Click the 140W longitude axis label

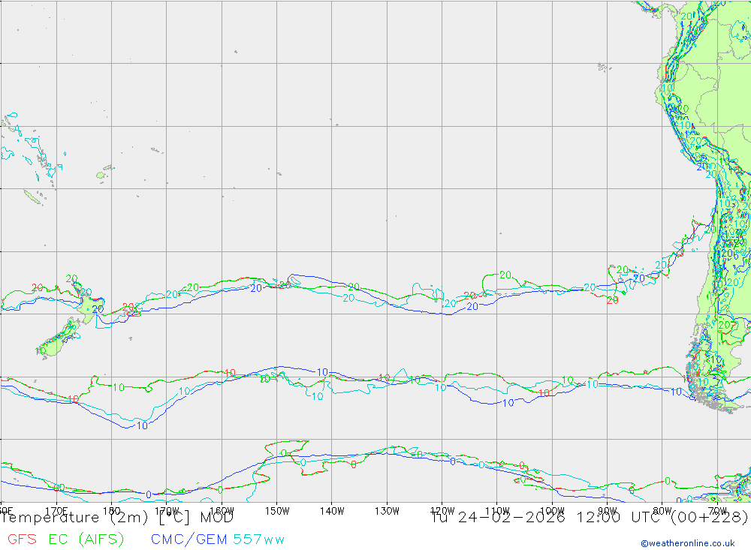pos(332,511)
